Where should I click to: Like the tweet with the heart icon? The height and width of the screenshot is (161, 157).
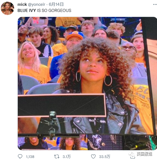tap(93, 157)
